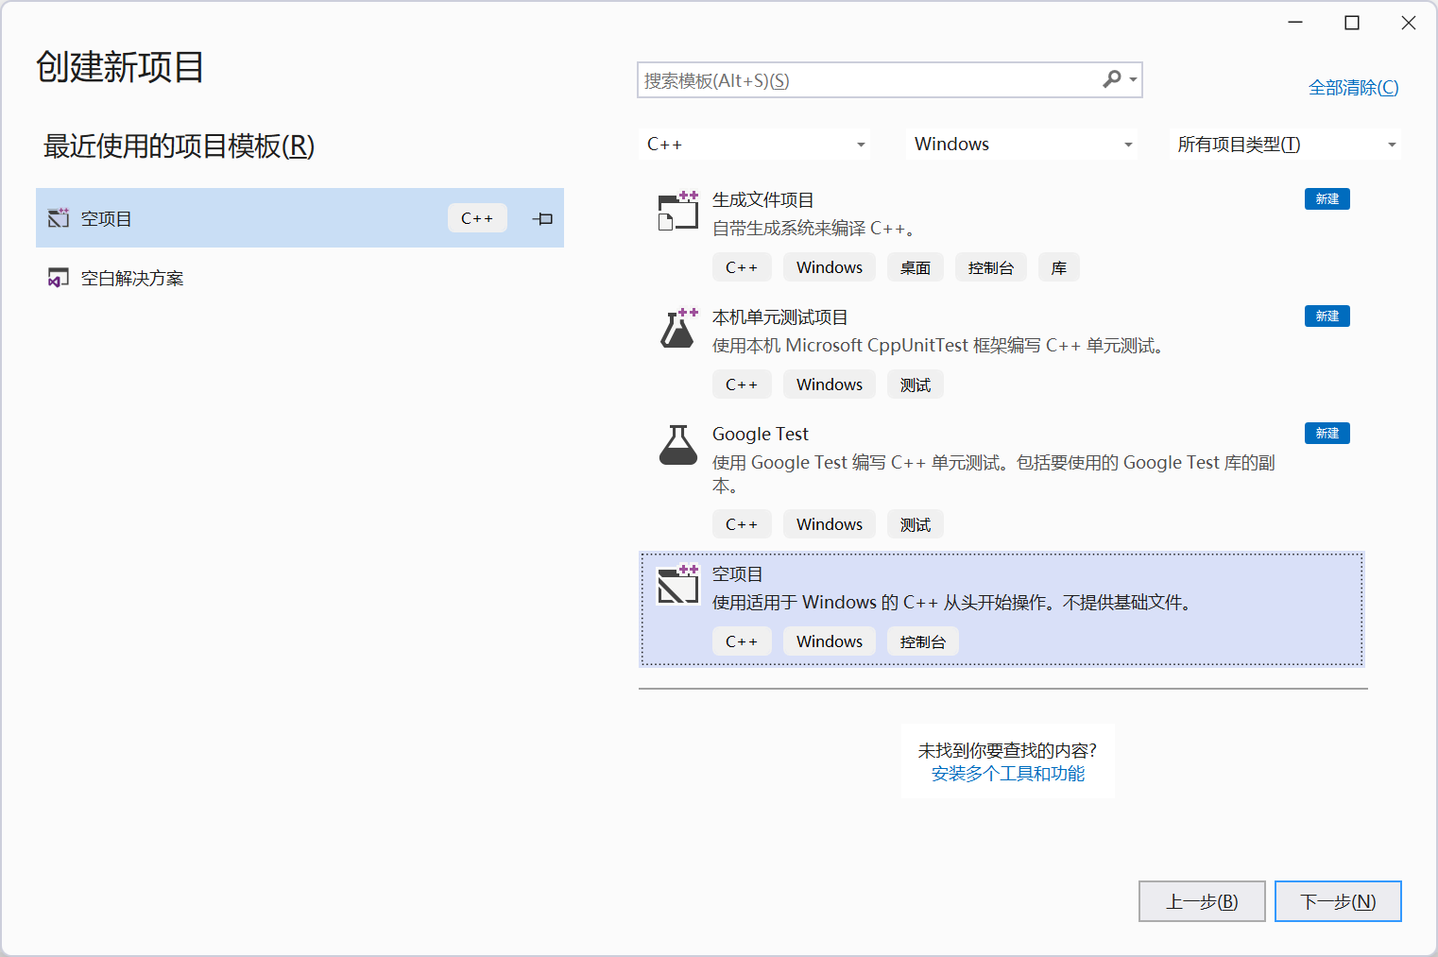Click the 自带生成系统来编译 C++ description

coord(813,229)
